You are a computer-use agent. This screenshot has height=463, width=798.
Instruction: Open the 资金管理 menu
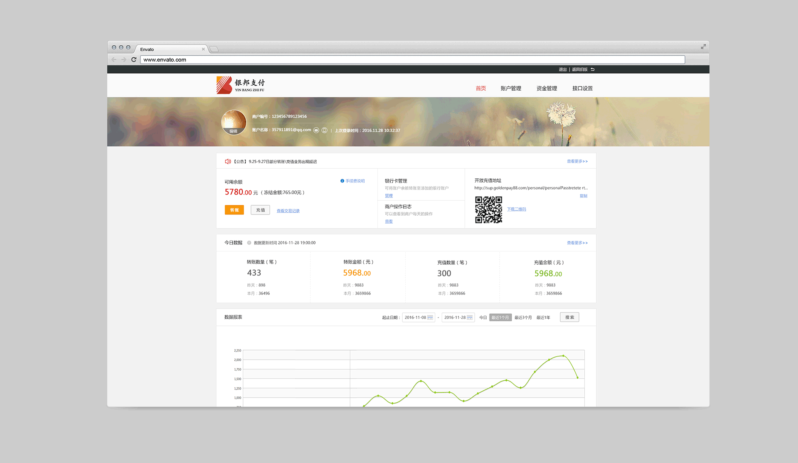coord(547,88)
